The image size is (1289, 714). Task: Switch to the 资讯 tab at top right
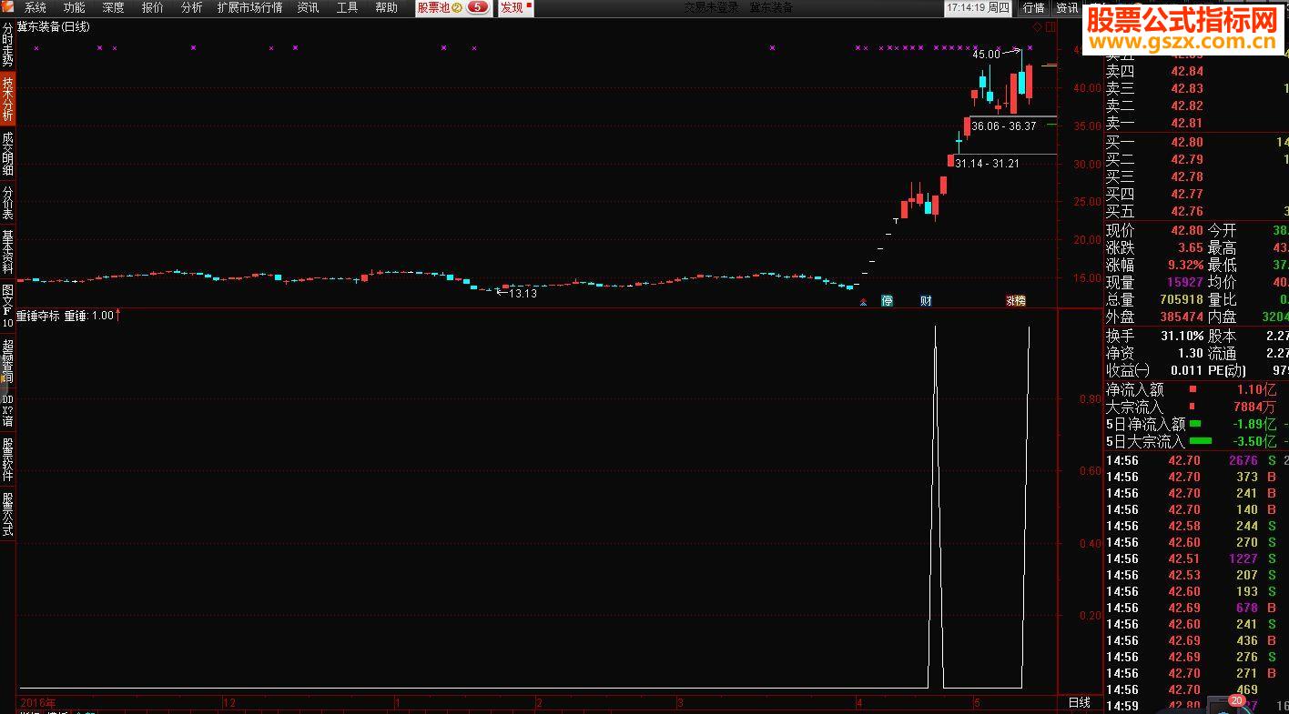coord(1067,7)
